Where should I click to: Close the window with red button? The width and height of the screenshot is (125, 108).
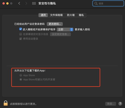click(4, 3)
